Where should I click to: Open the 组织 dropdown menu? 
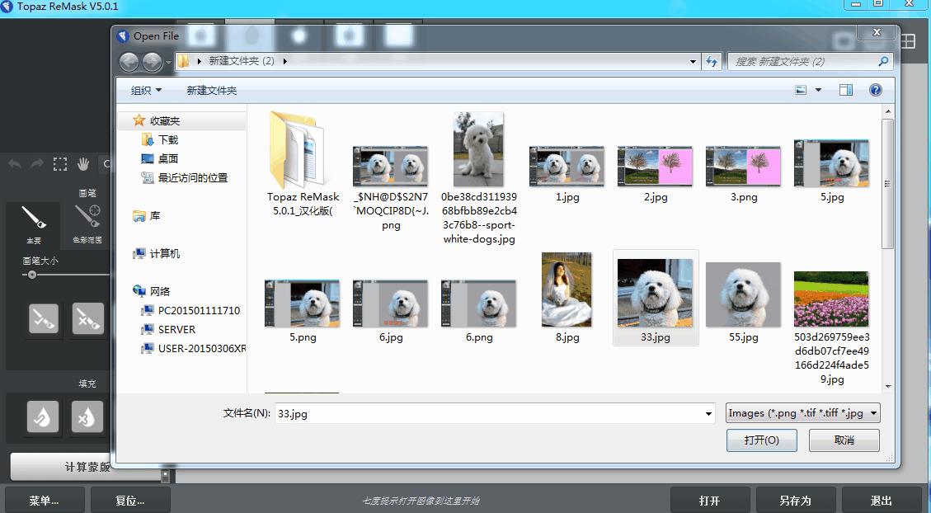pos(143,89)
